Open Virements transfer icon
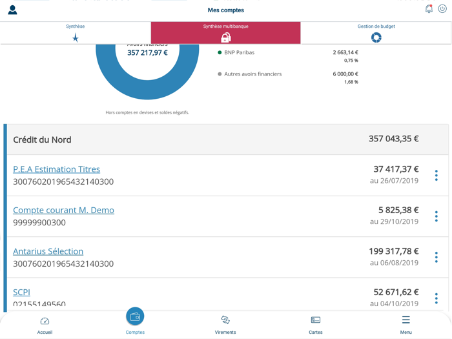Screen dimensions: 452x339 pyautogui.click(x=225, y=320)
